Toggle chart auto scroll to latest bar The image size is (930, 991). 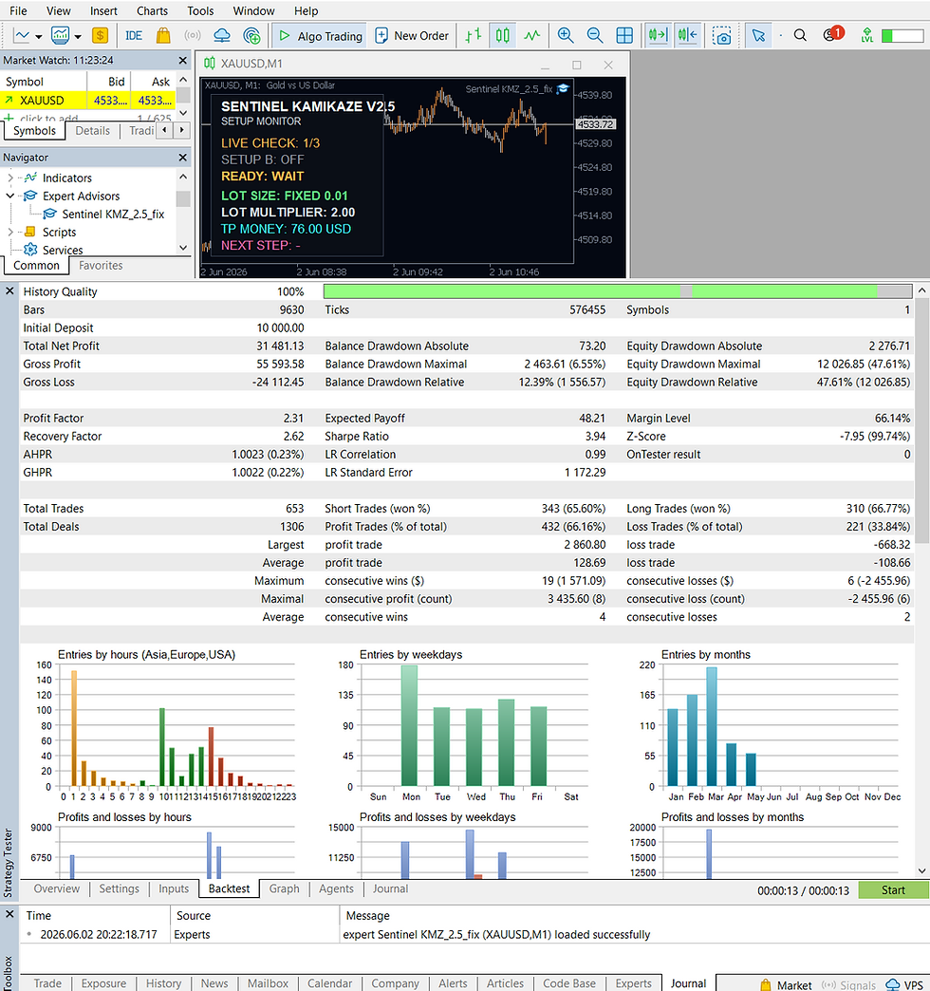point(658,35)
